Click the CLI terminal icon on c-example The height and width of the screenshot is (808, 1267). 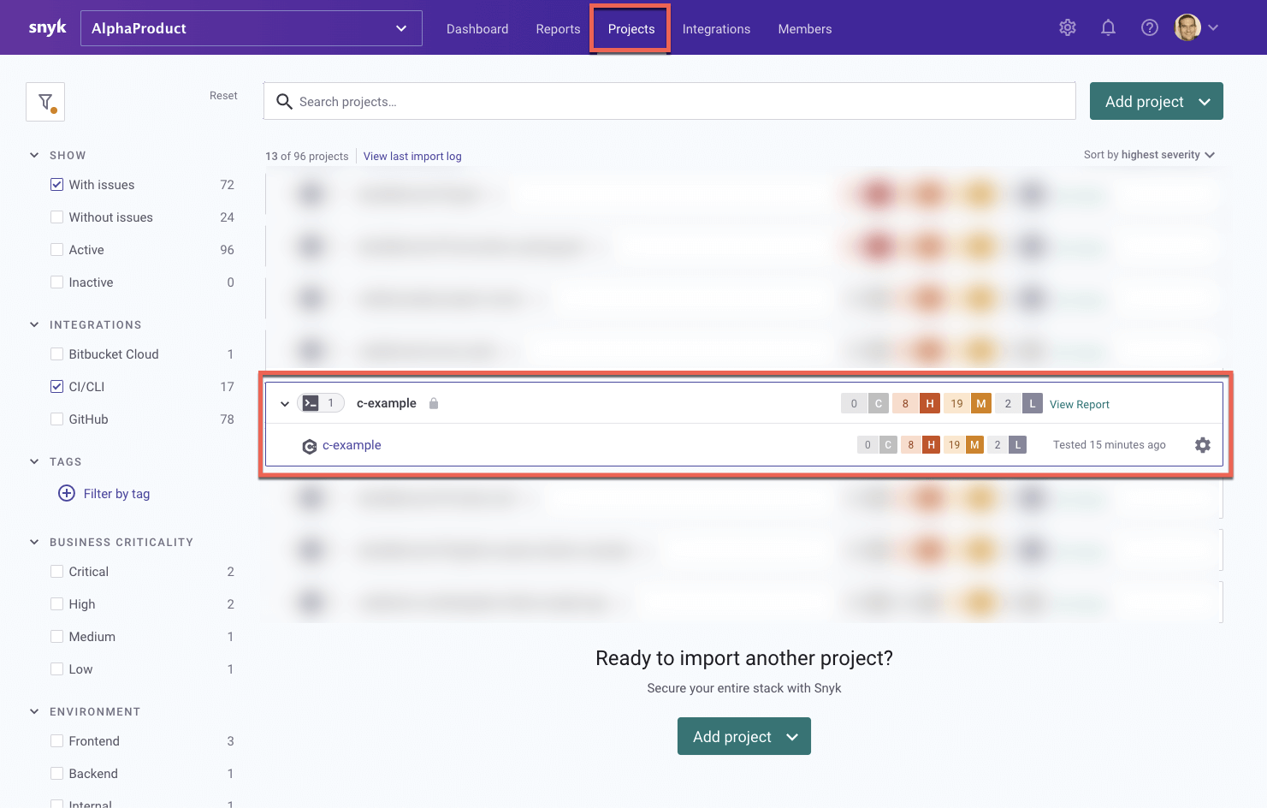[x=311, y=403]
